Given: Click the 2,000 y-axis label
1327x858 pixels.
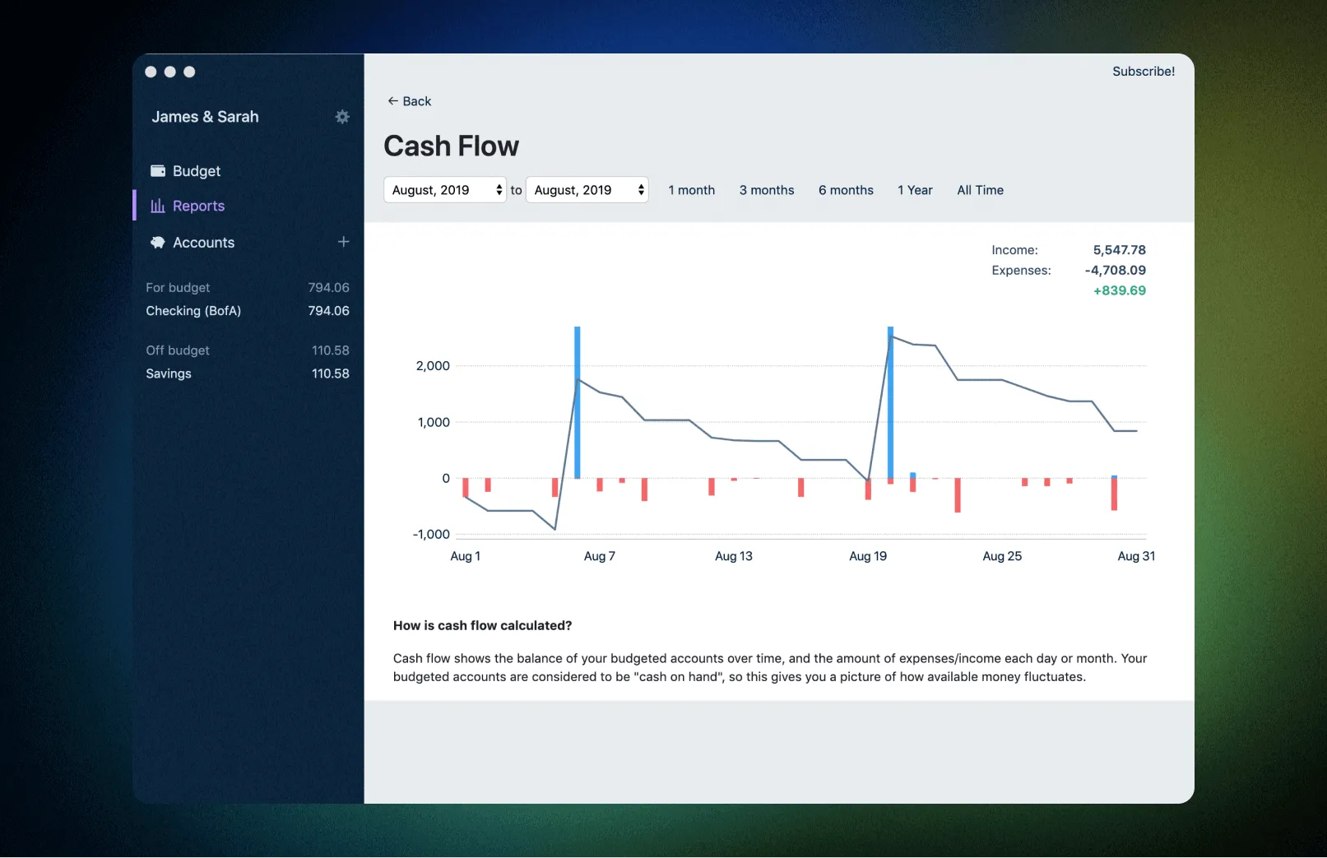Looking at the screenshot, I should pyautogui.click(x=433, y=366).
